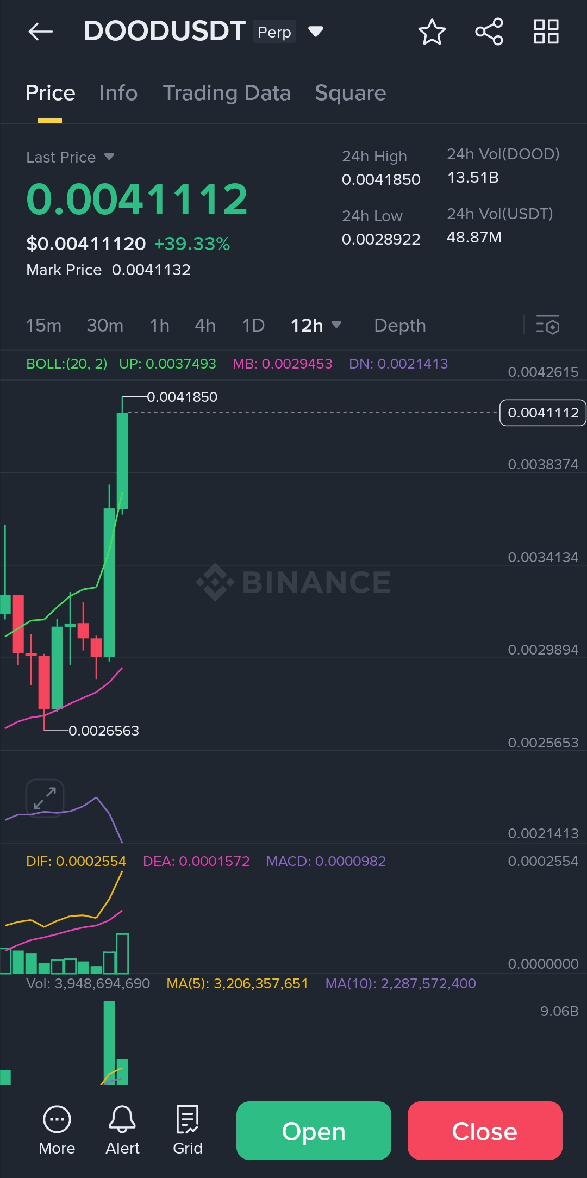
Task: Open chart indicator settings icon
Action: tap(548, 325)
